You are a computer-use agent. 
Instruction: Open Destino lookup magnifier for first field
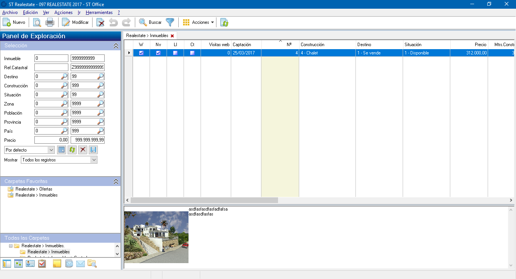65,76
